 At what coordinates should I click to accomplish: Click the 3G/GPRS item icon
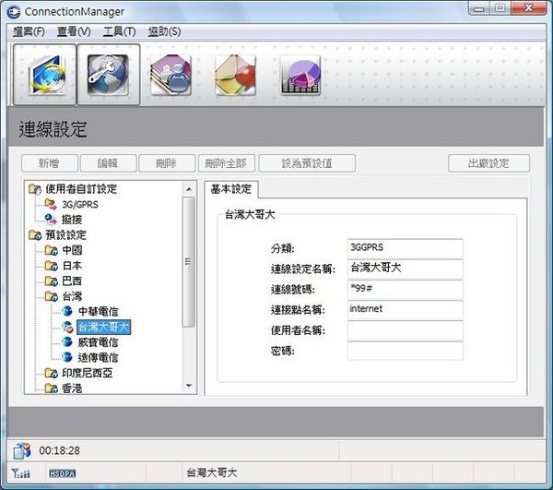51,204
